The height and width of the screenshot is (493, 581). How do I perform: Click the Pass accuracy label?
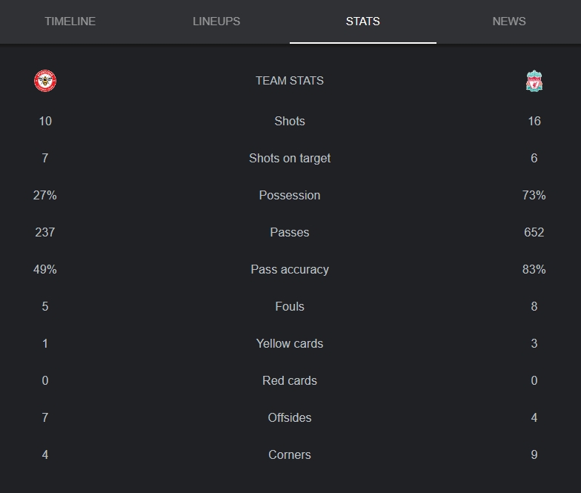290,270
